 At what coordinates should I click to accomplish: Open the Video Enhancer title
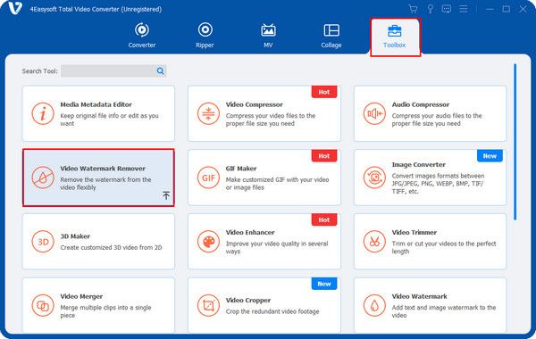250,232
